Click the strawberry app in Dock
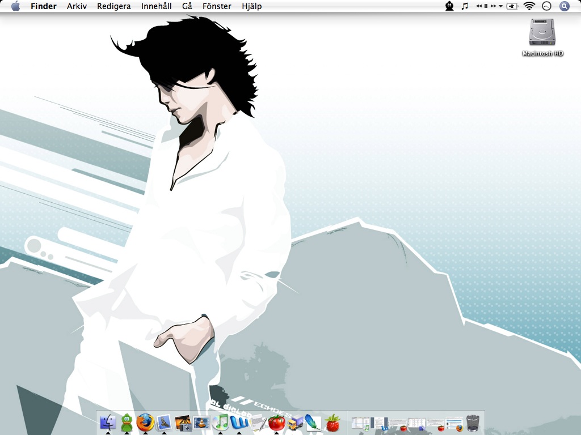The width and height of the screenshot is (581, 435). [x=332, y=423]
